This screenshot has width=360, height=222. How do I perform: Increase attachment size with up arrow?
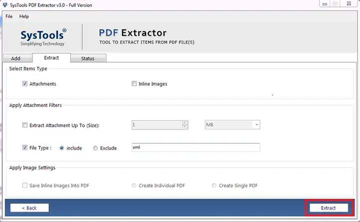coord(185,123)
